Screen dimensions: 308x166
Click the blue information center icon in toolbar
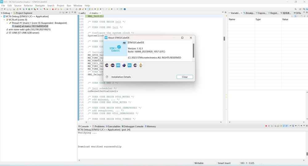tap(125, 9)
